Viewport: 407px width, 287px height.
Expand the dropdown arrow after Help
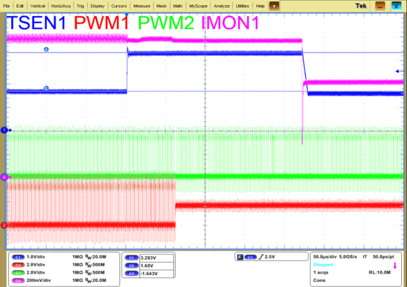point(274,5)
